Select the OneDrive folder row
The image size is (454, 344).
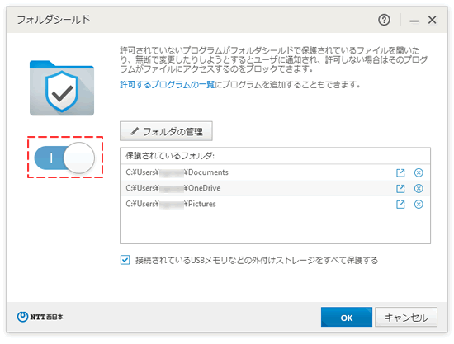(275, 189)
